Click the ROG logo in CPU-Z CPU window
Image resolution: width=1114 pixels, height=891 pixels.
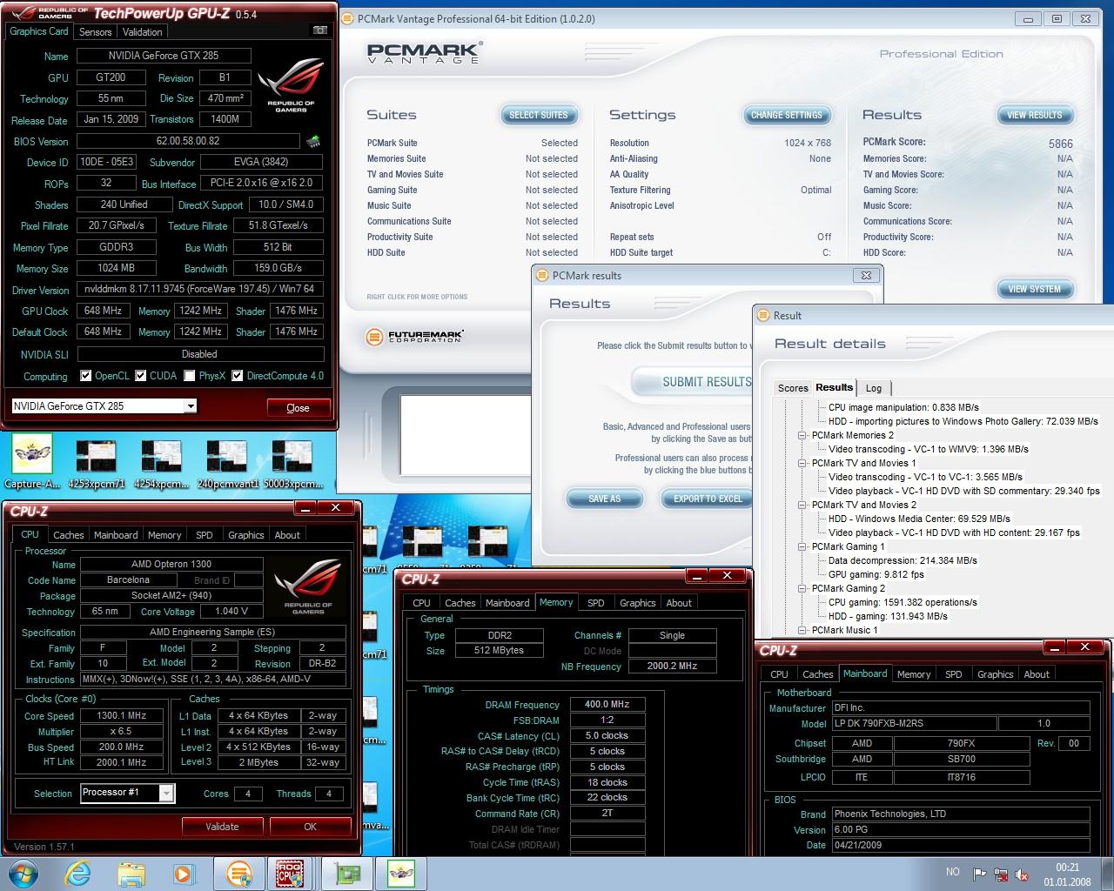(x=308, y=586)
